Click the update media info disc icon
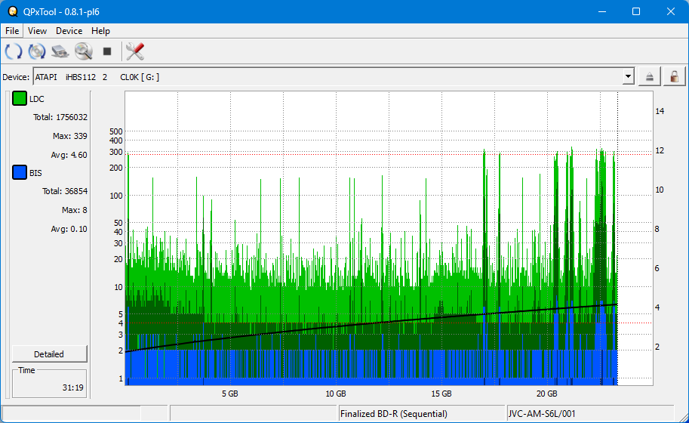This screenshot has width=689, height=423. click(x=37, y=51)
